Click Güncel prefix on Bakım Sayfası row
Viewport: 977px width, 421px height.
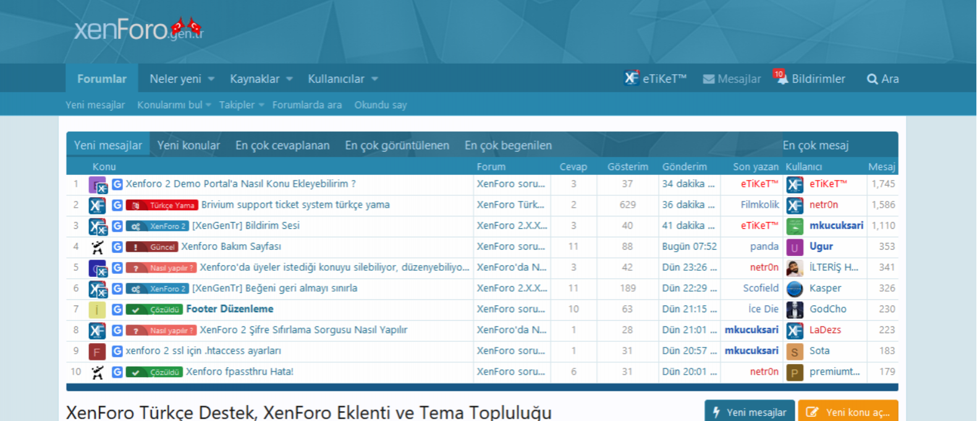(152, 247)
